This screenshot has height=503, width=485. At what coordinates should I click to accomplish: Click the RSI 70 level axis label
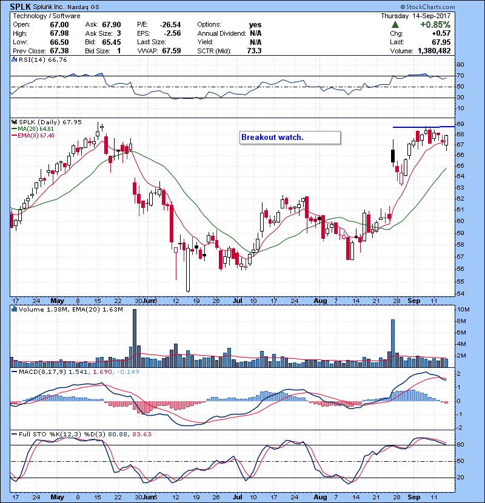(x=460, y=76)
